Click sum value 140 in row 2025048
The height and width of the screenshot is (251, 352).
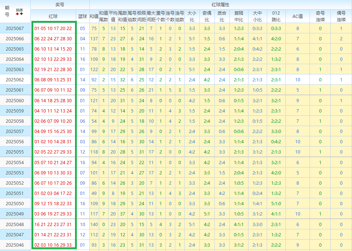(x=94, y=224)
